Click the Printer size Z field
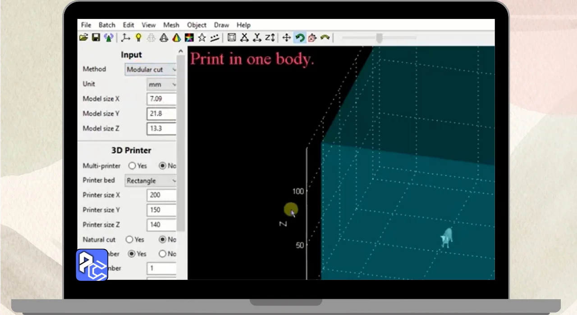This screenshot has height=315, width=577. (161, 225)
